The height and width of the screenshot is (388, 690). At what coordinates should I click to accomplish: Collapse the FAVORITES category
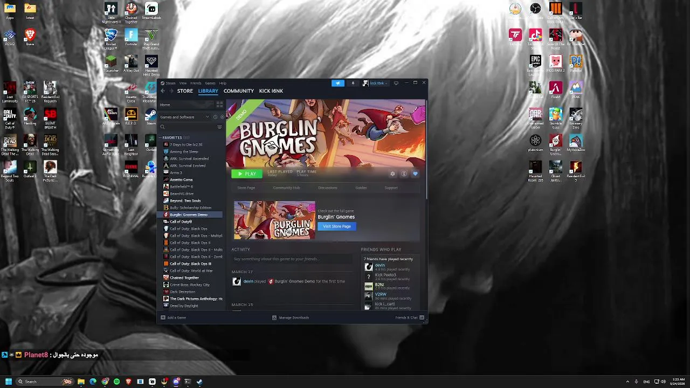point(160,137)
